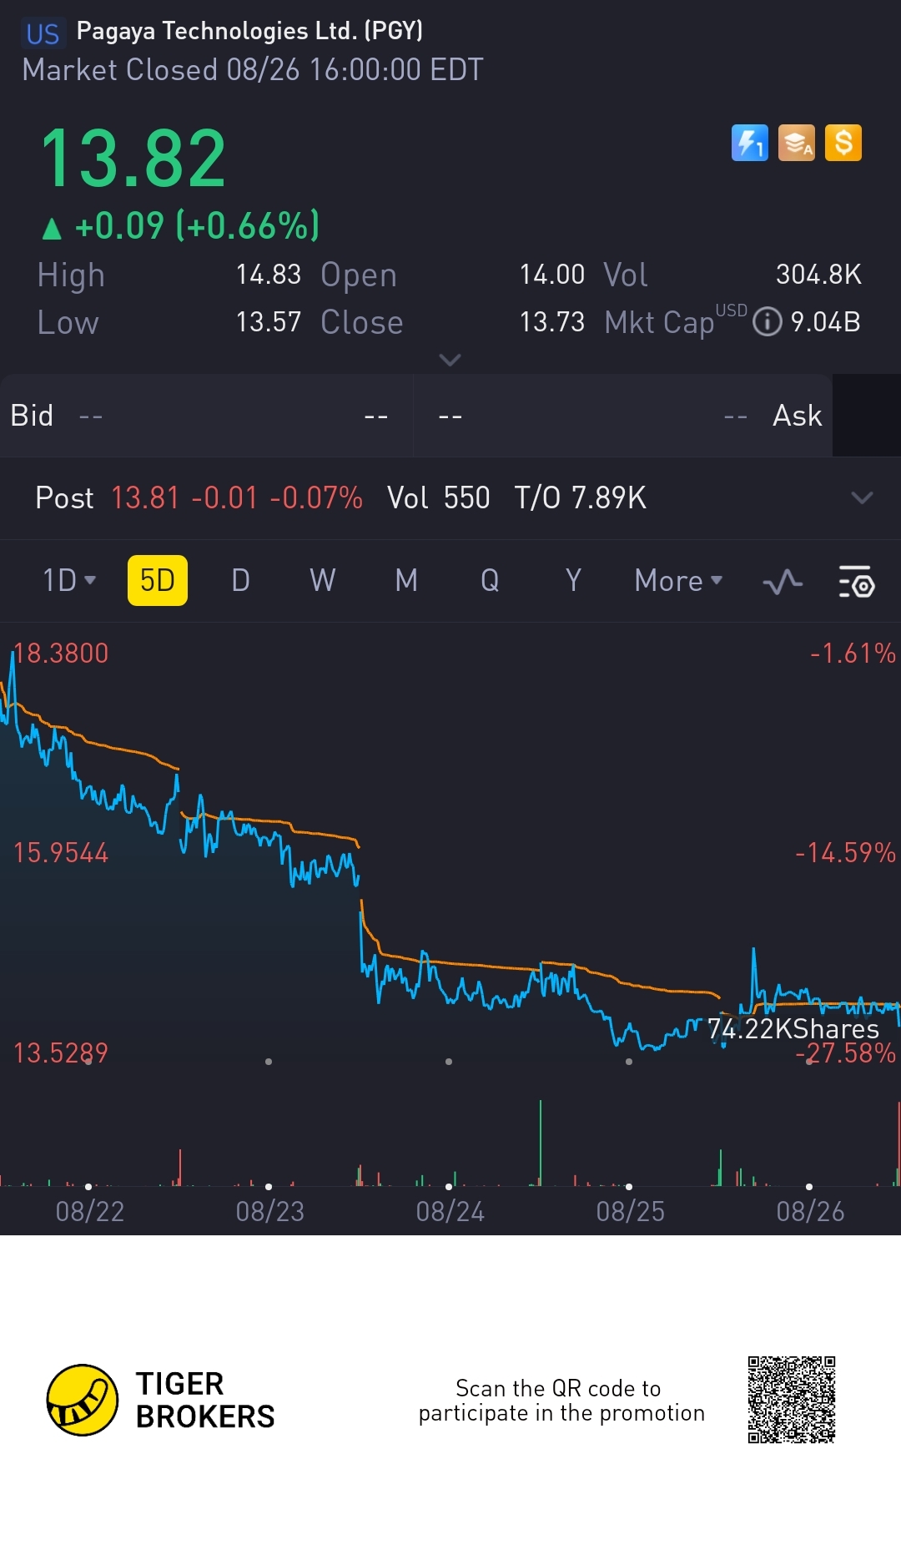Tap the 18.3800 chart axis label
Screen dimensions: 901x1565
61,654
